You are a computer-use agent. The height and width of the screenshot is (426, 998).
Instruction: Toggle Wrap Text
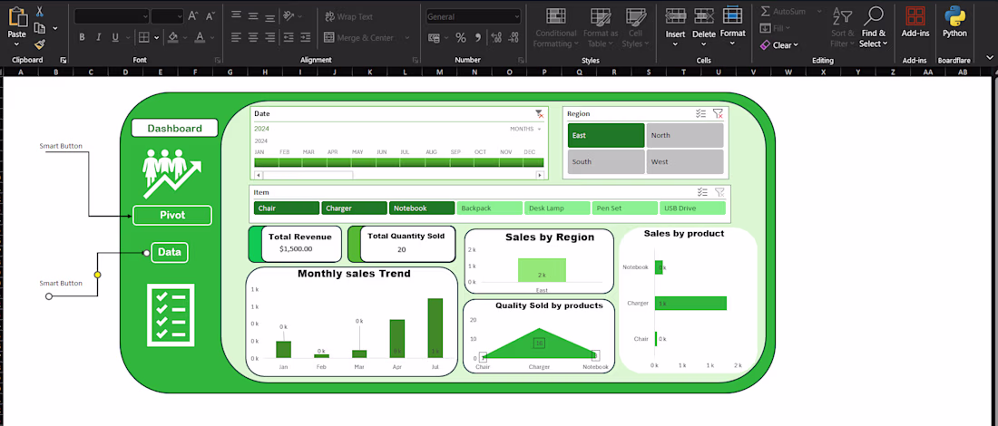click(348, 16)
